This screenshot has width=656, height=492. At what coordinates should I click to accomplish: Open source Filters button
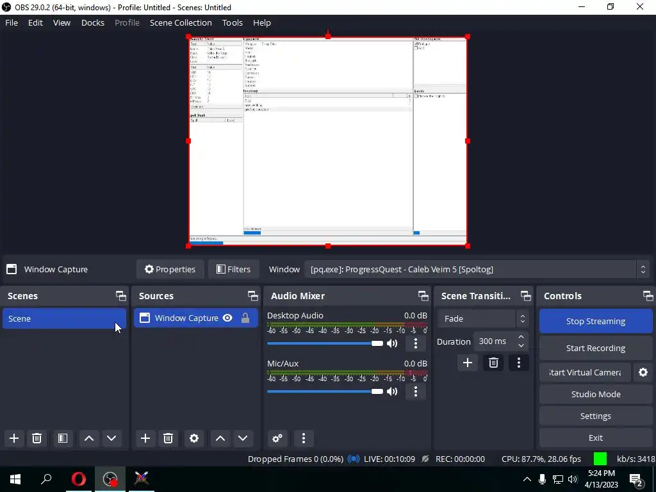point(233,270)
